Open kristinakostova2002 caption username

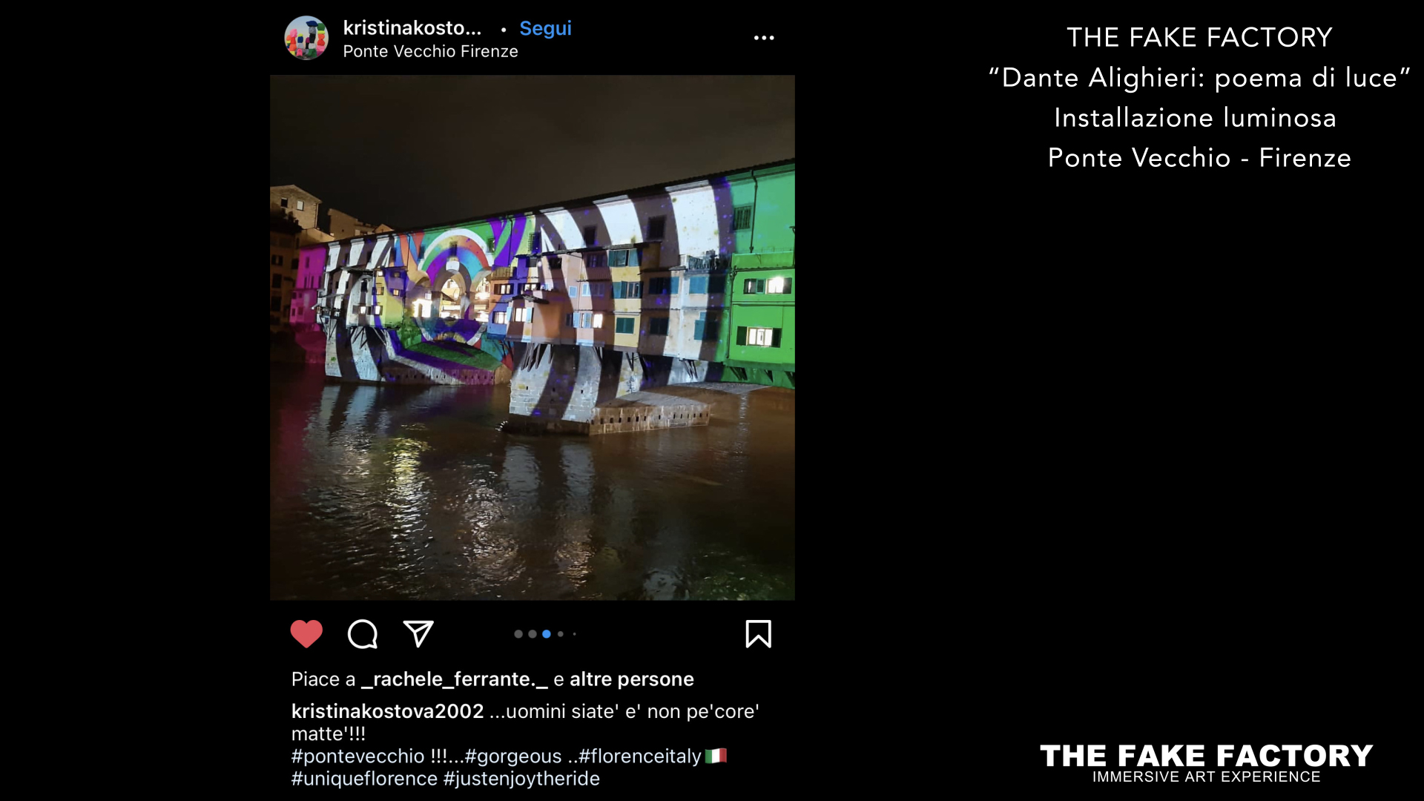[x=387, y=711]
